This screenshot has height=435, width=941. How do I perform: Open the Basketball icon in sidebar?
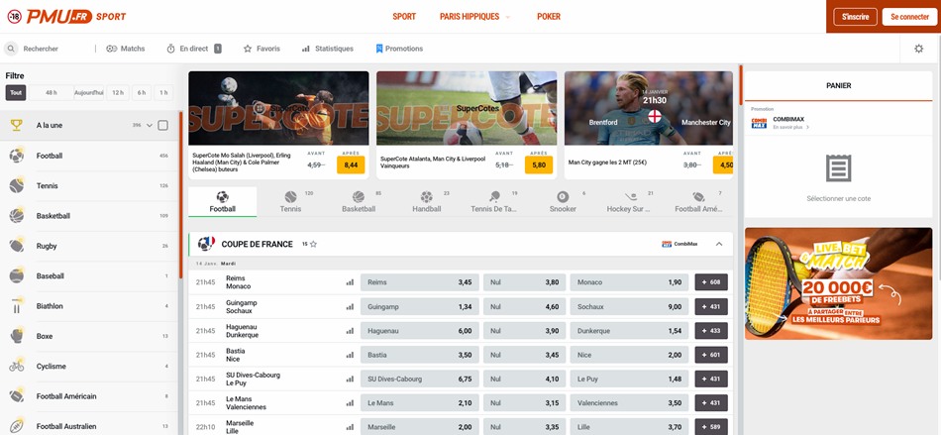coord(17,216)
